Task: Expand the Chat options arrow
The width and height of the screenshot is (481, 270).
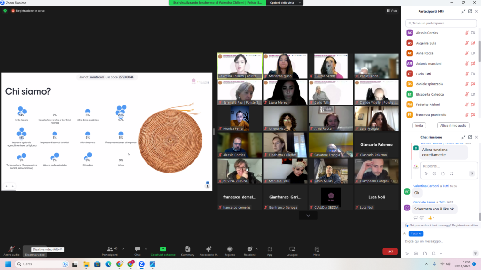Action: pyautogui.click(x=146, y=249)
